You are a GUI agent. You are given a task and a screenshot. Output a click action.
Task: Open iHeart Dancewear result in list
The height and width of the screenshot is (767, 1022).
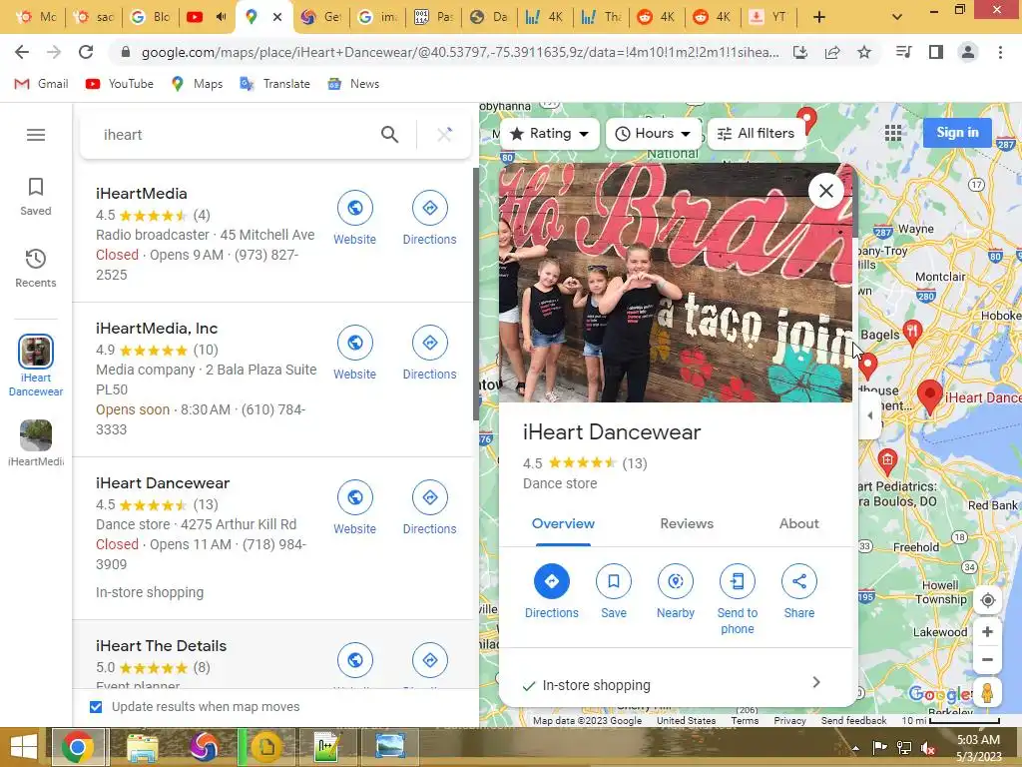point(163,483)
